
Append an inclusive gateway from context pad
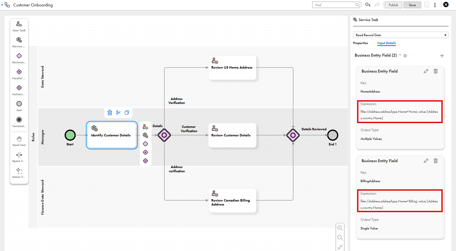coord(145,161)
